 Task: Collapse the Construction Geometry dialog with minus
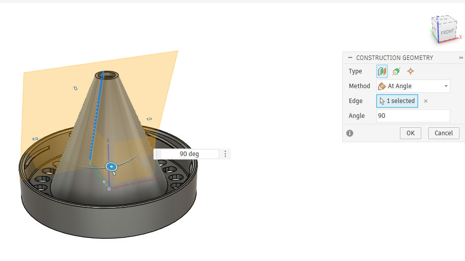tap(350, 58)
